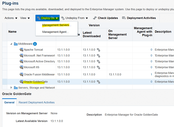Image resolution: width=174 pixels, height=127 pixels.
Task: Click the Middleware information icon
Action: coord(35,44)
